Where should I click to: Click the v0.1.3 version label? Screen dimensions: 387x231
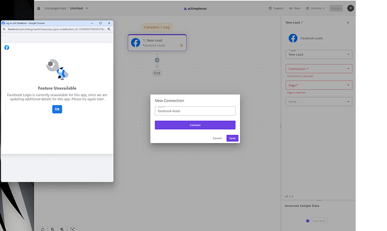pos(289,196)
